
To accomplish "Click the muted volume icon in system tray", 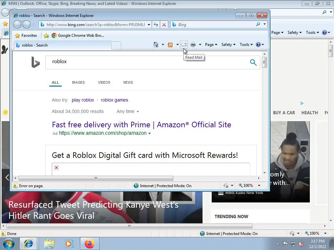I will [x=301, y=244].
